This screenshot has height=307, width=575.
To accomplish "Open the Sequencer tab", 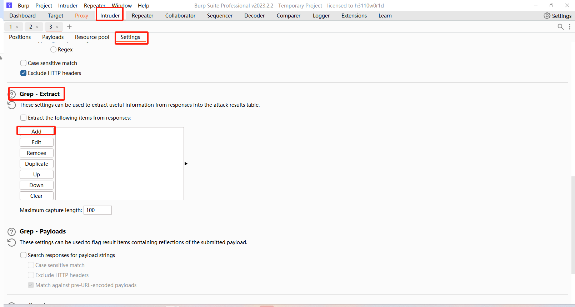I will 220,16.
